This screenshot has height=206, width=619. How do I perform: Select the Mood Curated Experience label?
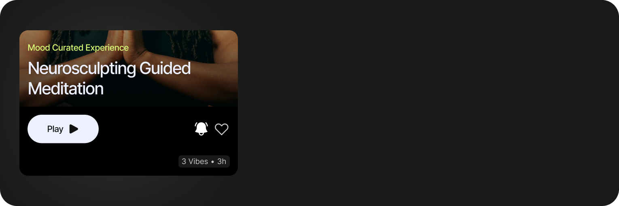pyautogui.click(x=78, y=48)
